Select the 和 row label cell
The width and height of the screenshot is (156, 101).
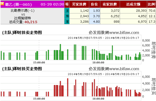click(x=67, y=16)
